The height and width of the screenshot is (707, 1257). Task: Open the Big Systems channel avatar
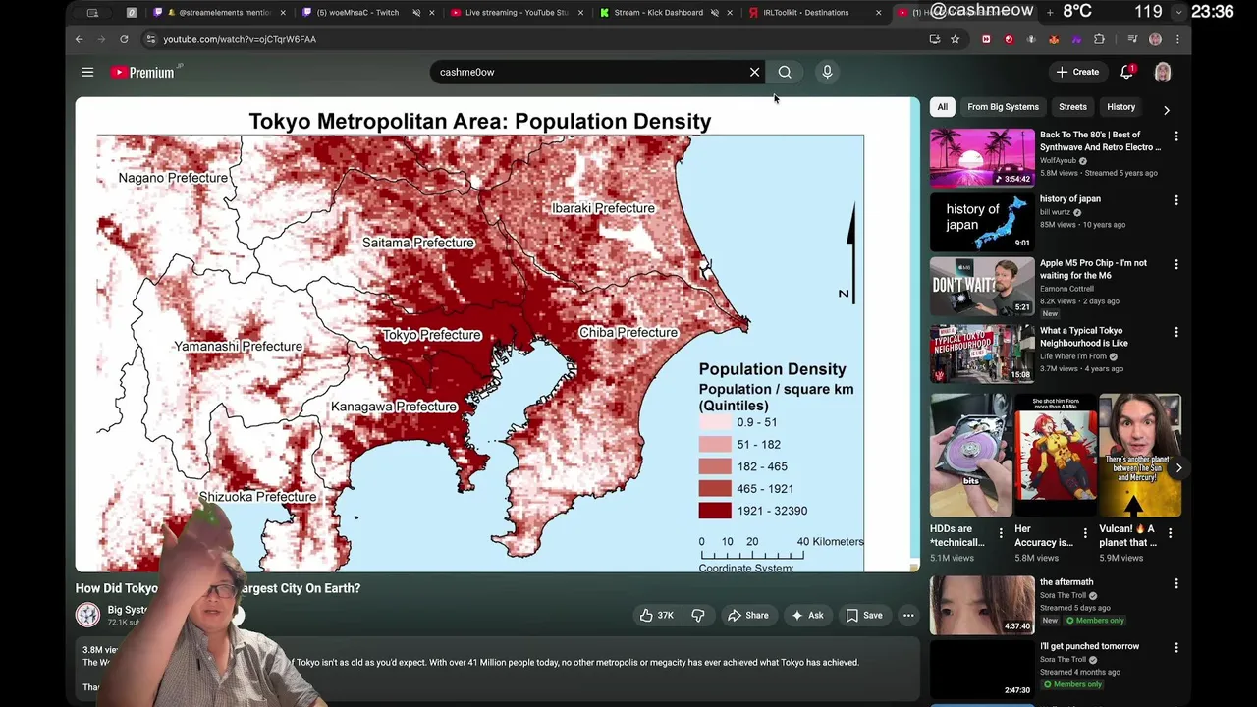click(x=88, y=615)
